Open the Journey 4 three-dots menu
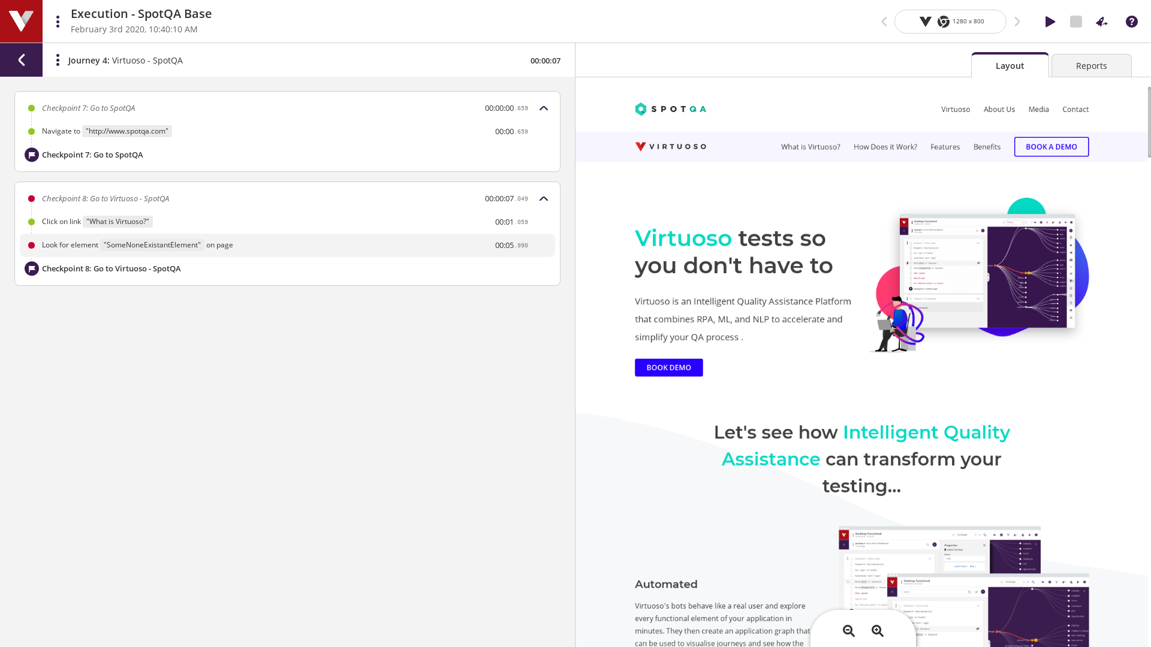Viewport: 1151px width, 647px height. (58, 60)
